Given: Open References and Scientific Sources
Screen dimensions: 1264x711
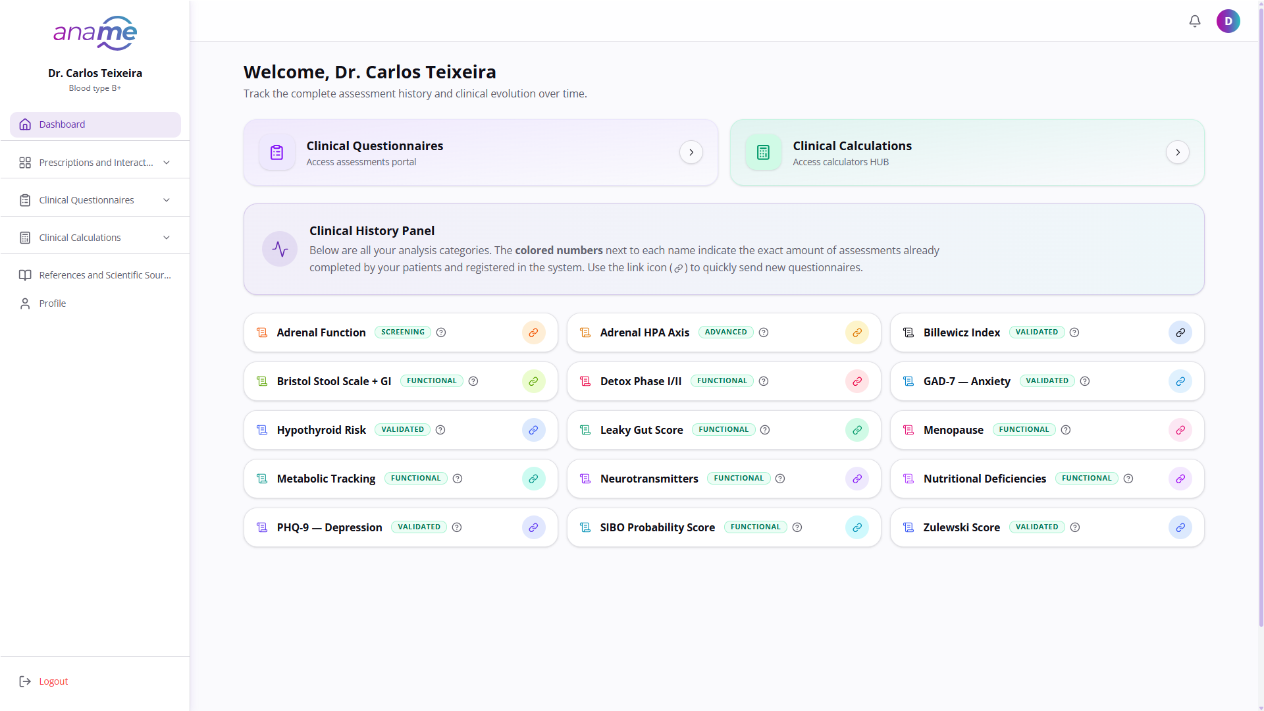Looking at the screenshot, I should click(x=95, y=275).
